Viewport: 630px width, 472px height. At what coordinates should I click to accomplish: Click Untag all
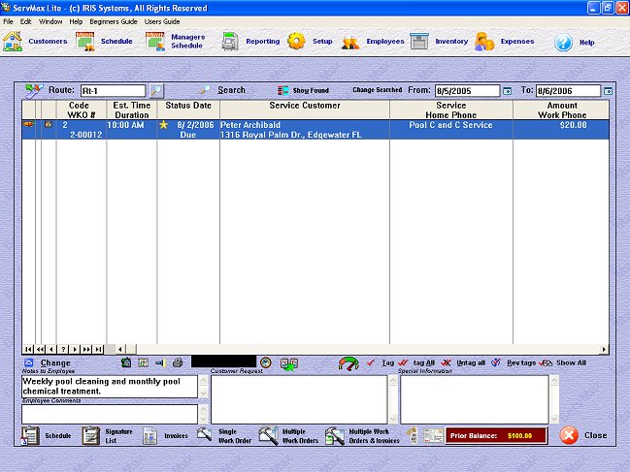coord(463,362)
